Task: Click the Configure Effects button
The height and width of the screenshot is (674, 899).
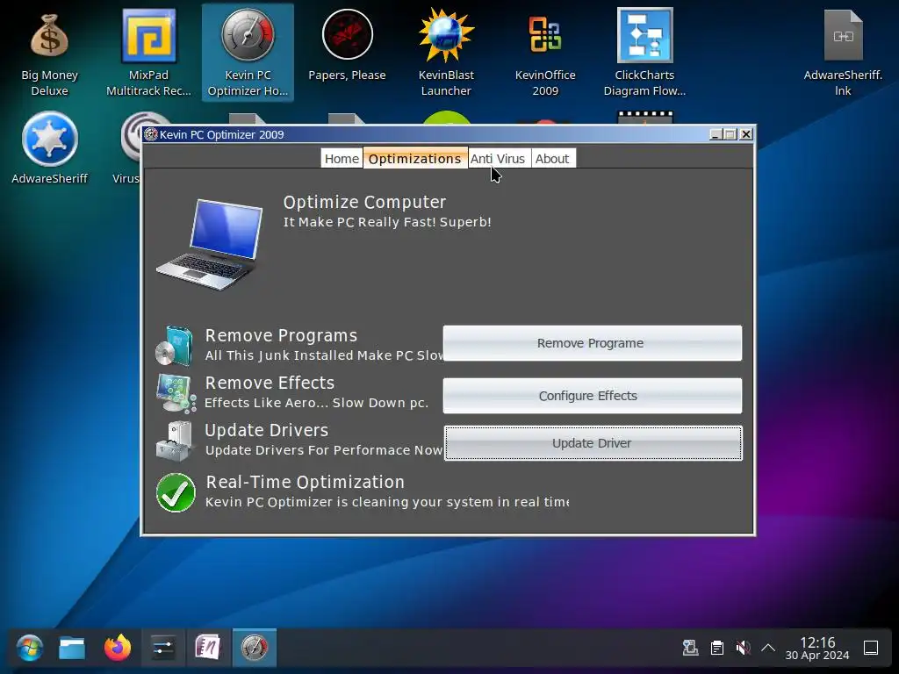Action: pos(593,396)
